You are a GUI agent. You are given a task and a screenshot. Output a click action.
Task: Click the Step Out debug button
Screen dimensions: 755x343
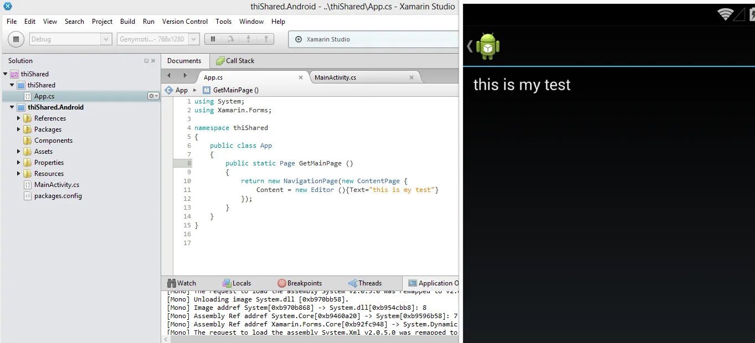(x=266, y=39)
